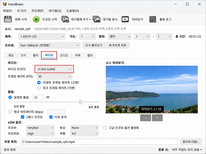Switch to the 개요 tab

[11, 55]
